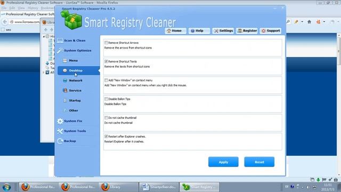Expand the bottom Library tree node

click(44, 73)
